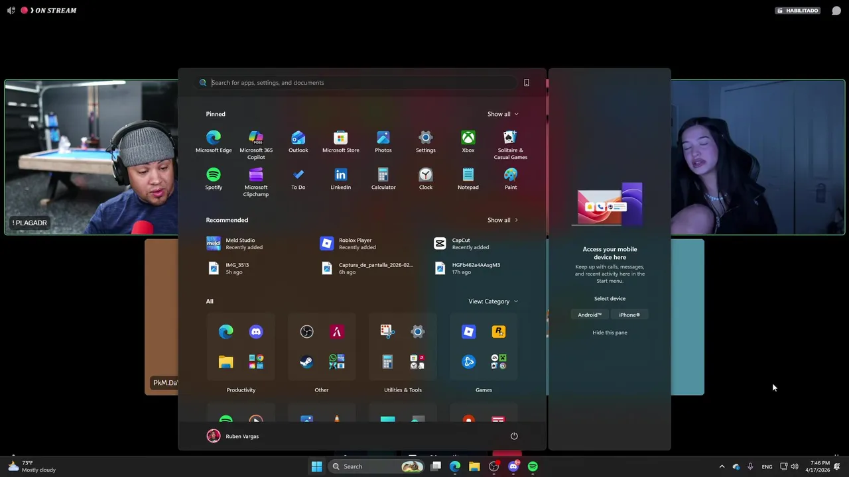Expand Show all recommended items
Screen dimensions: 849x477
tap(503, 220)
